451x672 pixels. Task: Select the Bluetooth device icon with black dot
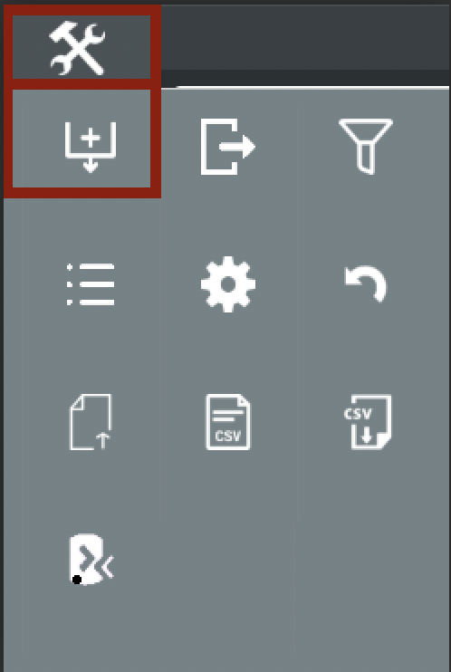click(x=91, y=560)
